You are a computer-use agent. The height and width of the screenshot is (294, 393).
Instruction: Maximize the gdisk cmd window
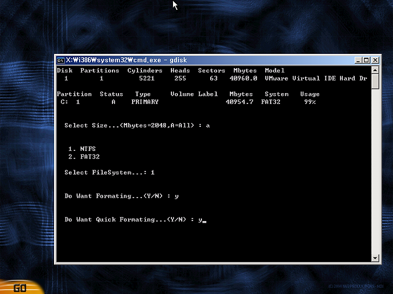pyautogui.click(x=366, y=60)
